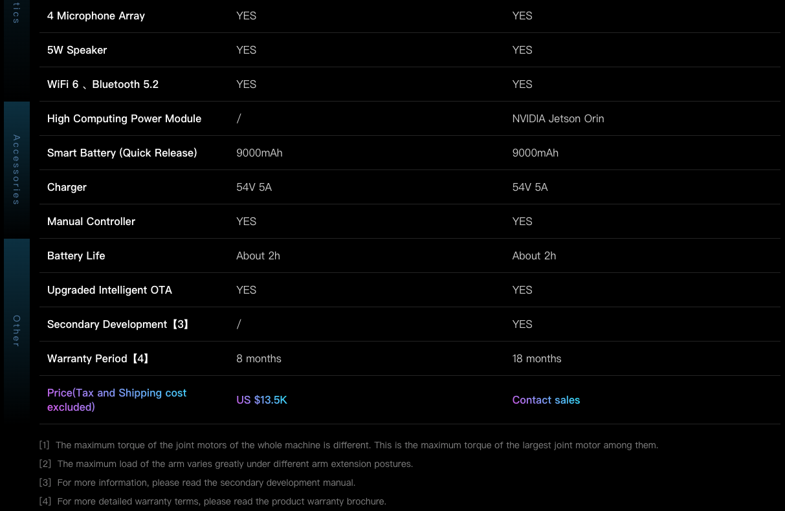Image resolution: width=785 pixels, height=511 pixels.
Task: Click the Price (Tax and Shipping cost excluded) label
Action: tap(116, 400)
